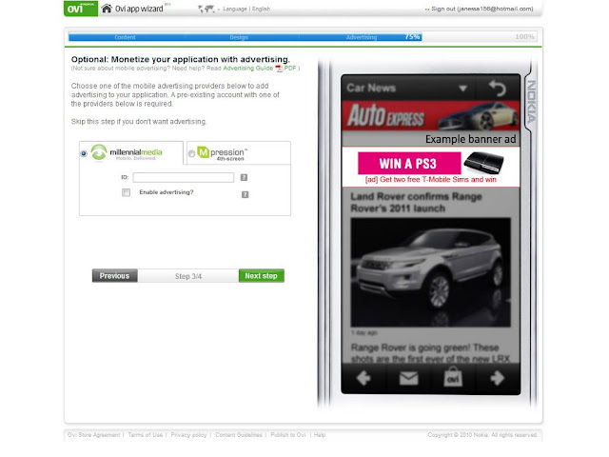Select the Mpression radio button
The width and height of the screenshot is (609, 457).
pos(191,153)
